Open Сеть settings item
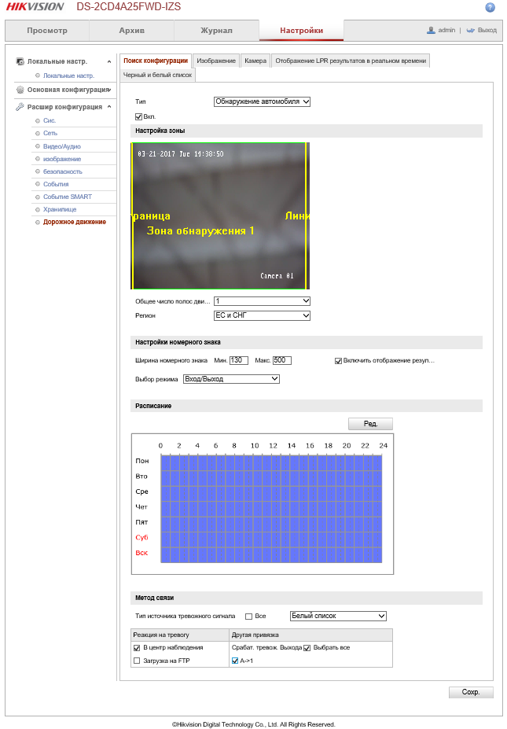Screen dimensions: 507x729 [50, 133]
